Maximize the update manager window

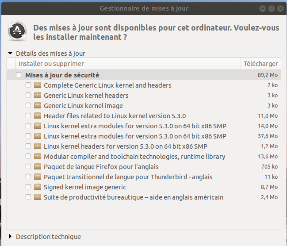[x=272, y=8]
